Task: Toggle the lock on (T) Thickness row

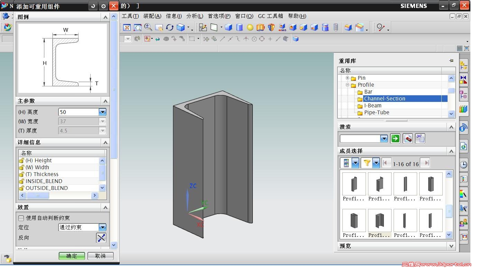Action: click(x=21, y=174)
